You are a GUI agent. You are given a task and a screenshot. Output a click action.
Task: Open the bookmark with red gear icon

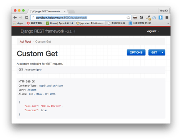click(x=35, y=23)
